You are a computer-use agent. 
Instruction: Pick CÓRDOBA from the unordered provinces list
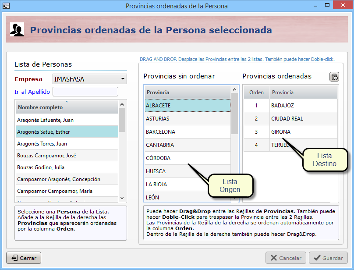187,158
